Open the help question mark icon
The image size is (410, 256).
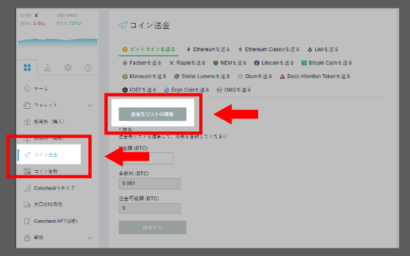[x=88, y=67]
